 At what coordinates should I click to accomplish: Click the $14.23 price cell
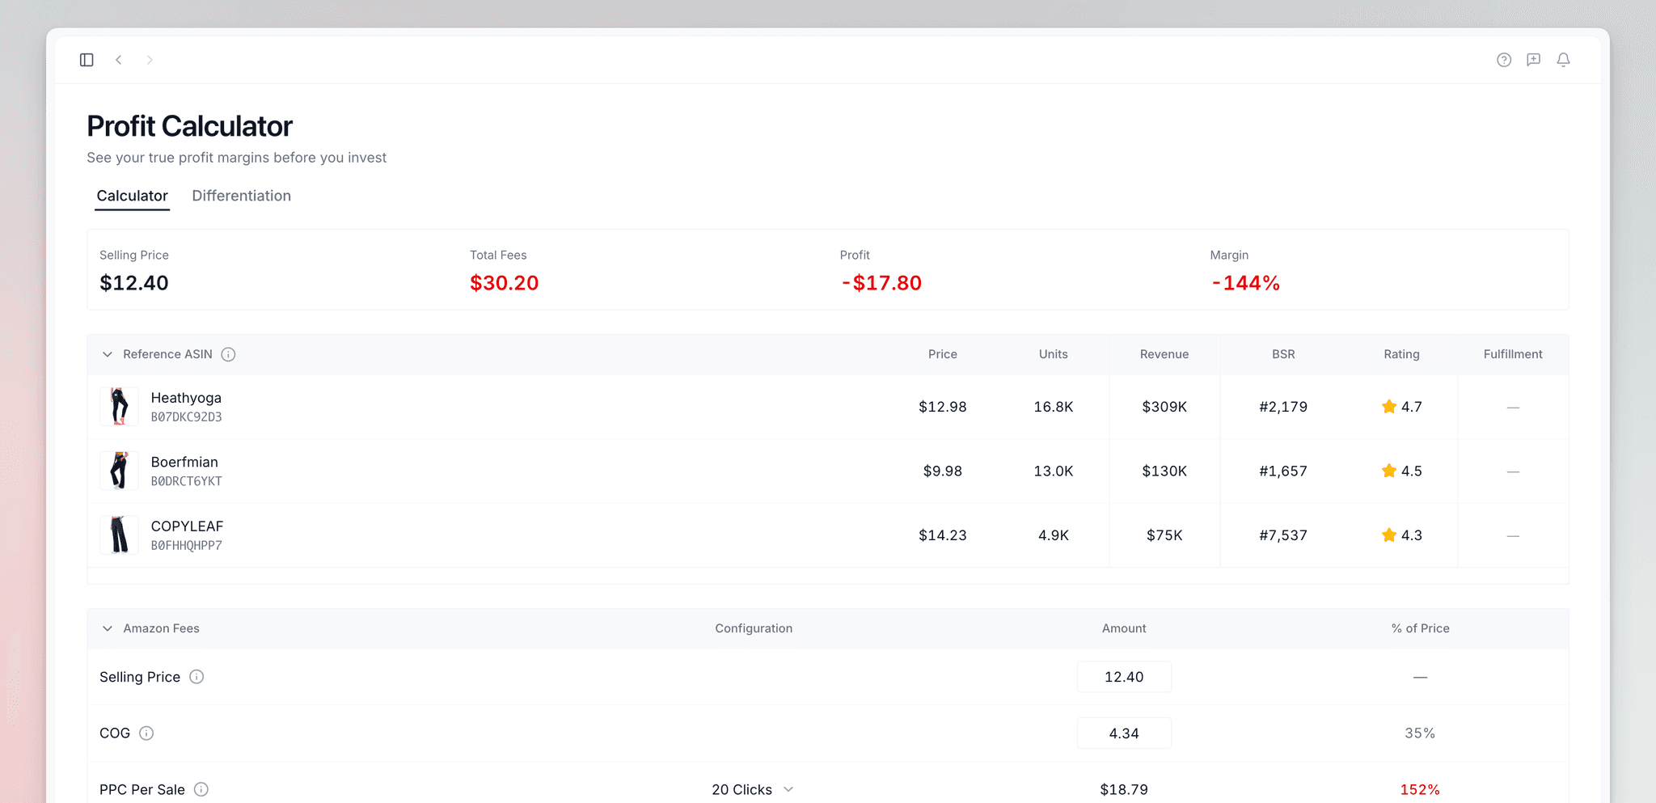pos(943,535)
